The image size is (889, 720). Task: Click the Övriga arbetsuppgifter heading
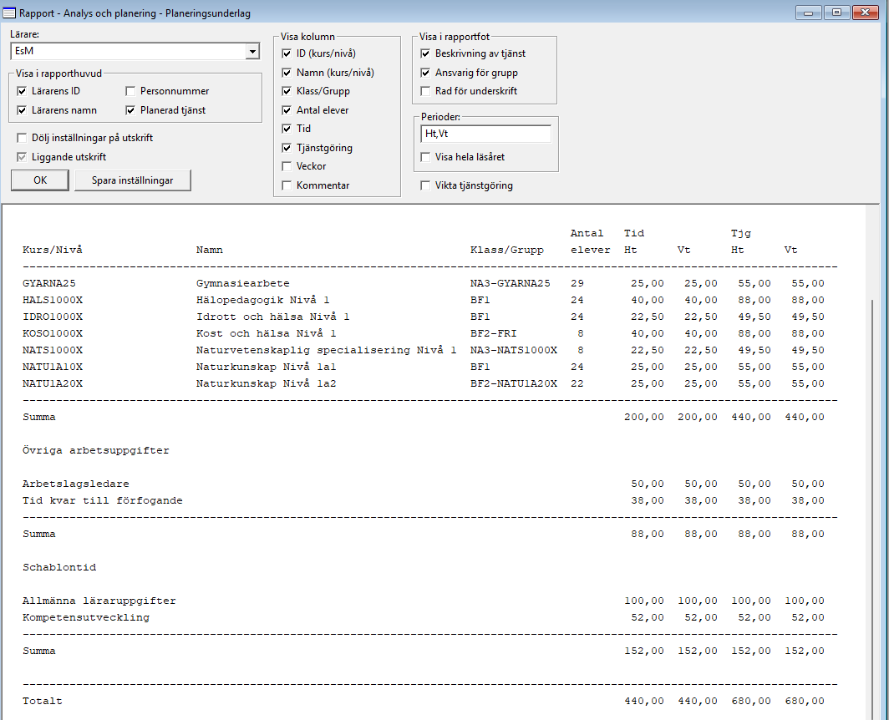[x=96, y=451]
